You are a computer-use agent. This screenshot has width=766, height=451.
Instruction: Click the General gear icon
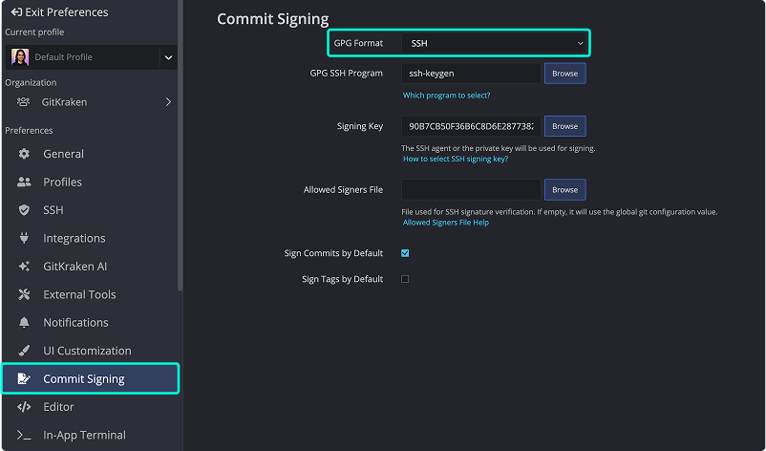pyautogui.click(x=24, y=154)
